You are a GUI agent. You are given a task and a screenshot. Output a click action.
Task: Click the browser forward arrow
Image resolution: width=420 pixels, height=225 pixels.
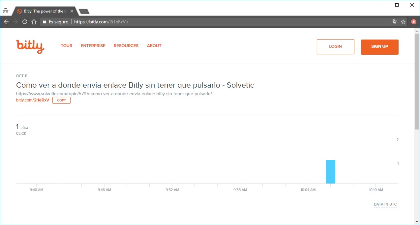pyautogui.click(x=15, y=22)
